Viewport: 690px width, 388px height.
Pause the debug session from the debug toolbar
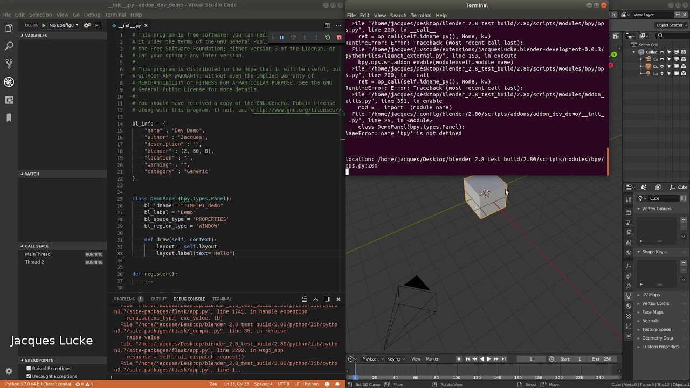pyautogui.click(x=281, y=37)
